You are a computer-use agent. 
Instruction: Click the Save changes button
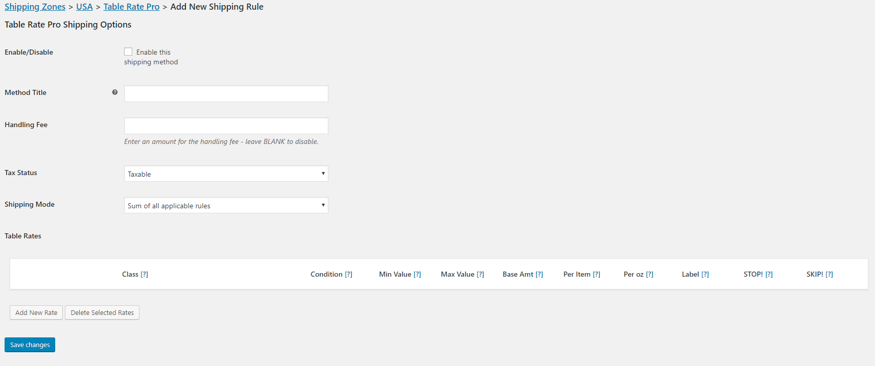point(30,345)
